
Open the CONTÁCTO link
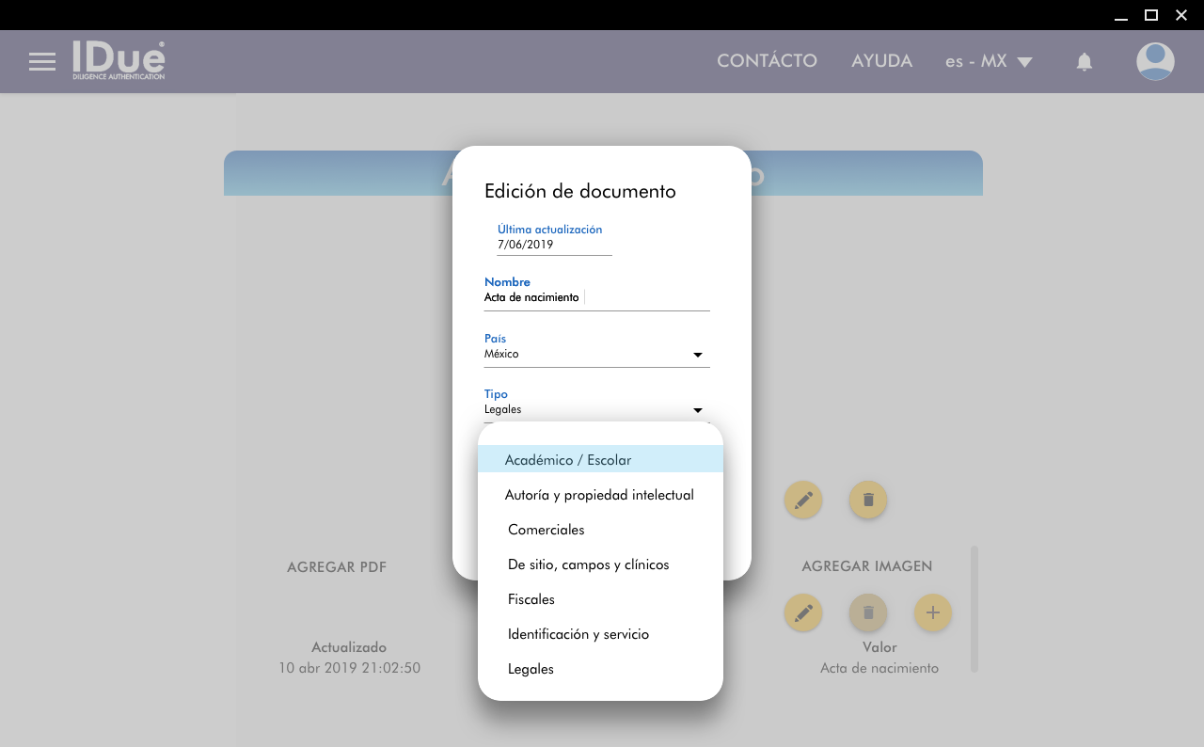767,61
